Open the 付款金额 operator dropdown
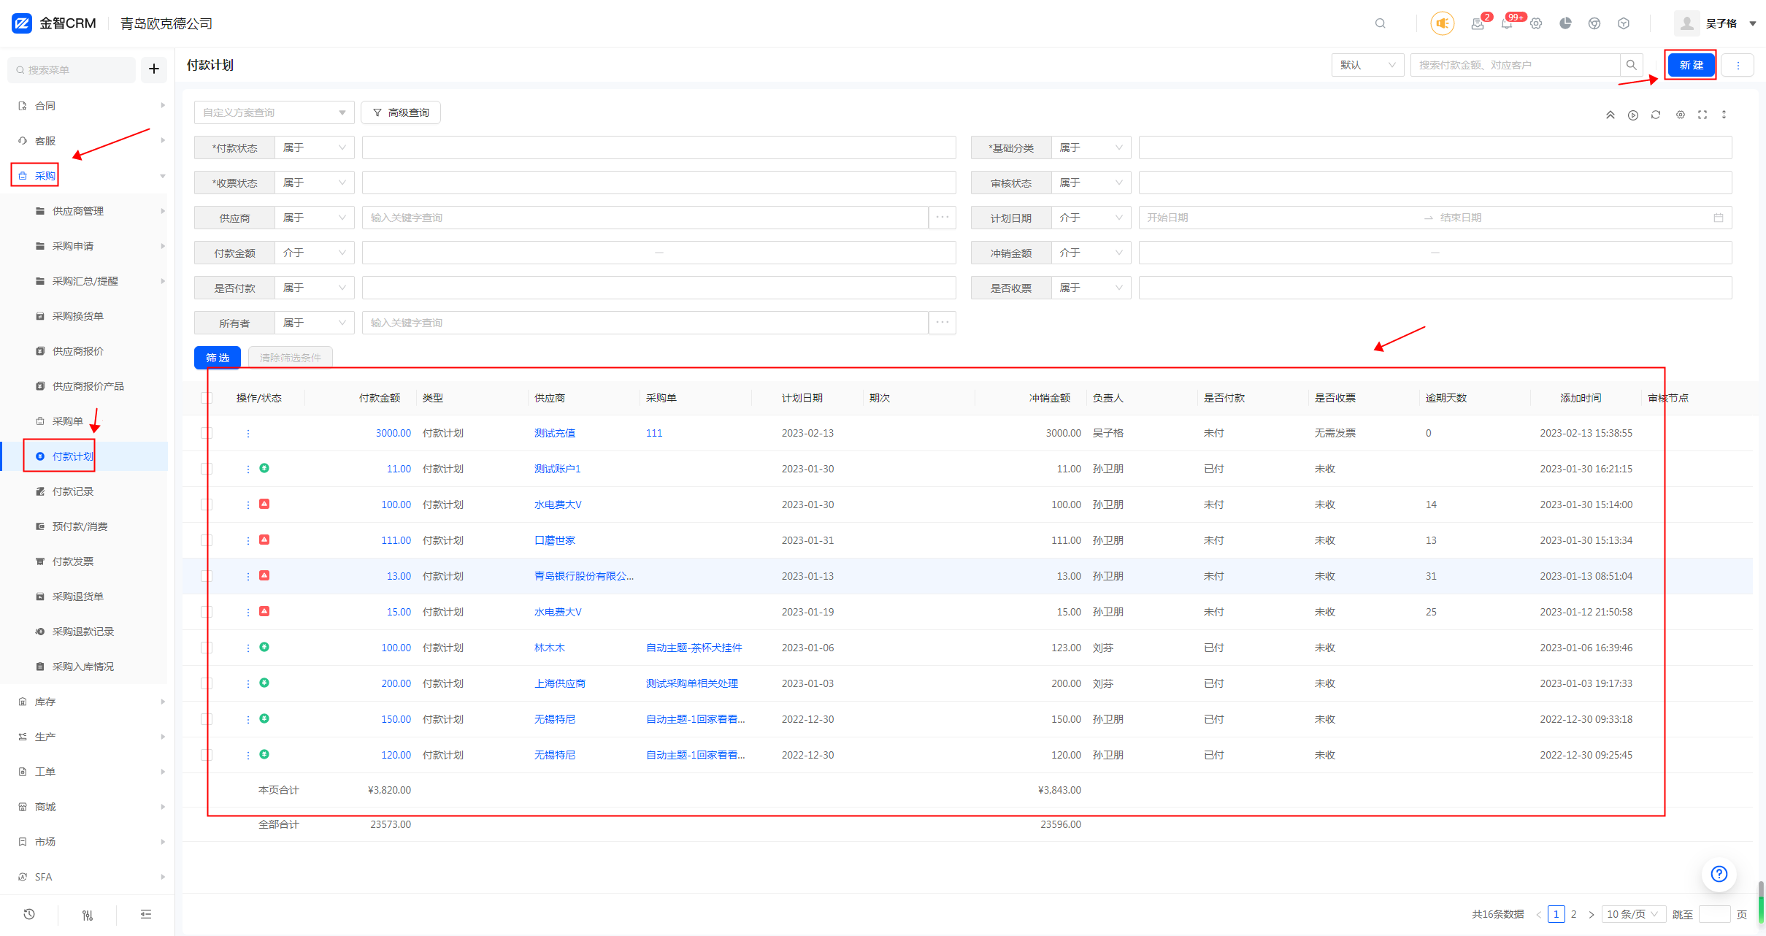1766x936 pixels. (315, 253)
